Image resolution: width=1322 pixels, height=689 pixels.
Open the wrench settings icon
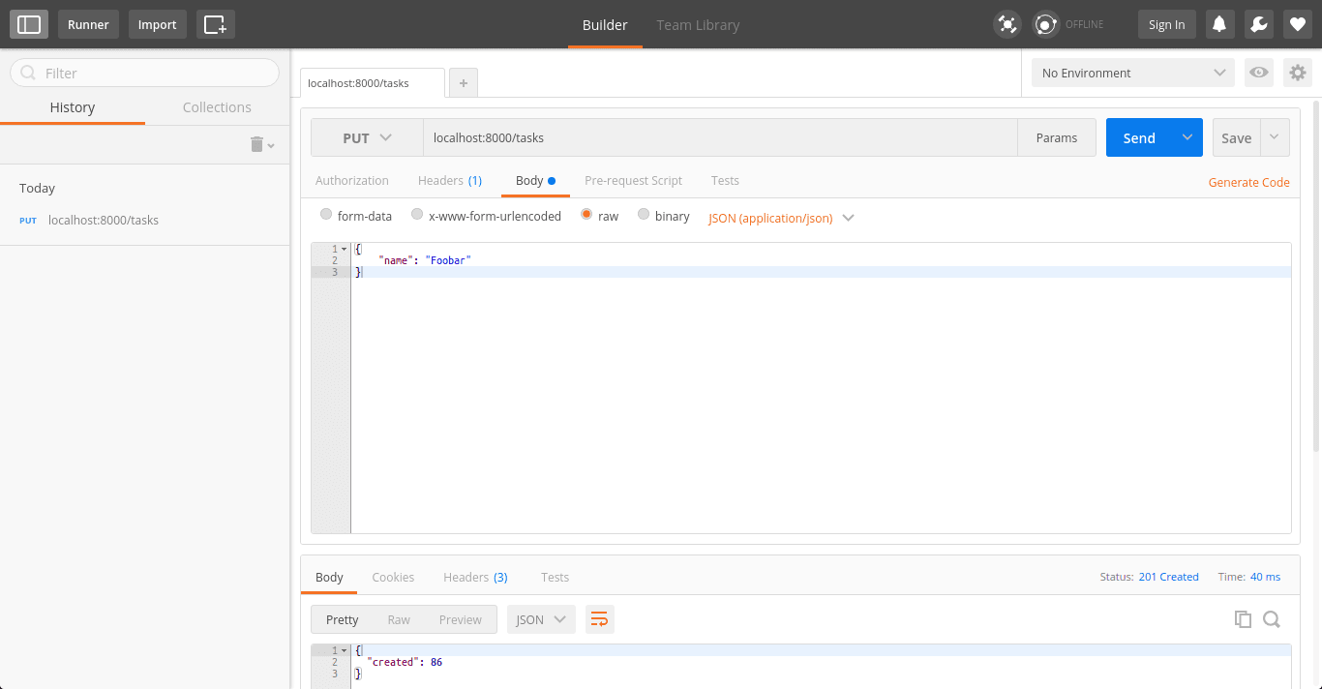tap(1258, 24)
